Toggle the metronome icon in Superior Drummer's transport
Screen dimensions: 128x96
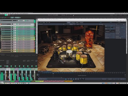(78, 79)
